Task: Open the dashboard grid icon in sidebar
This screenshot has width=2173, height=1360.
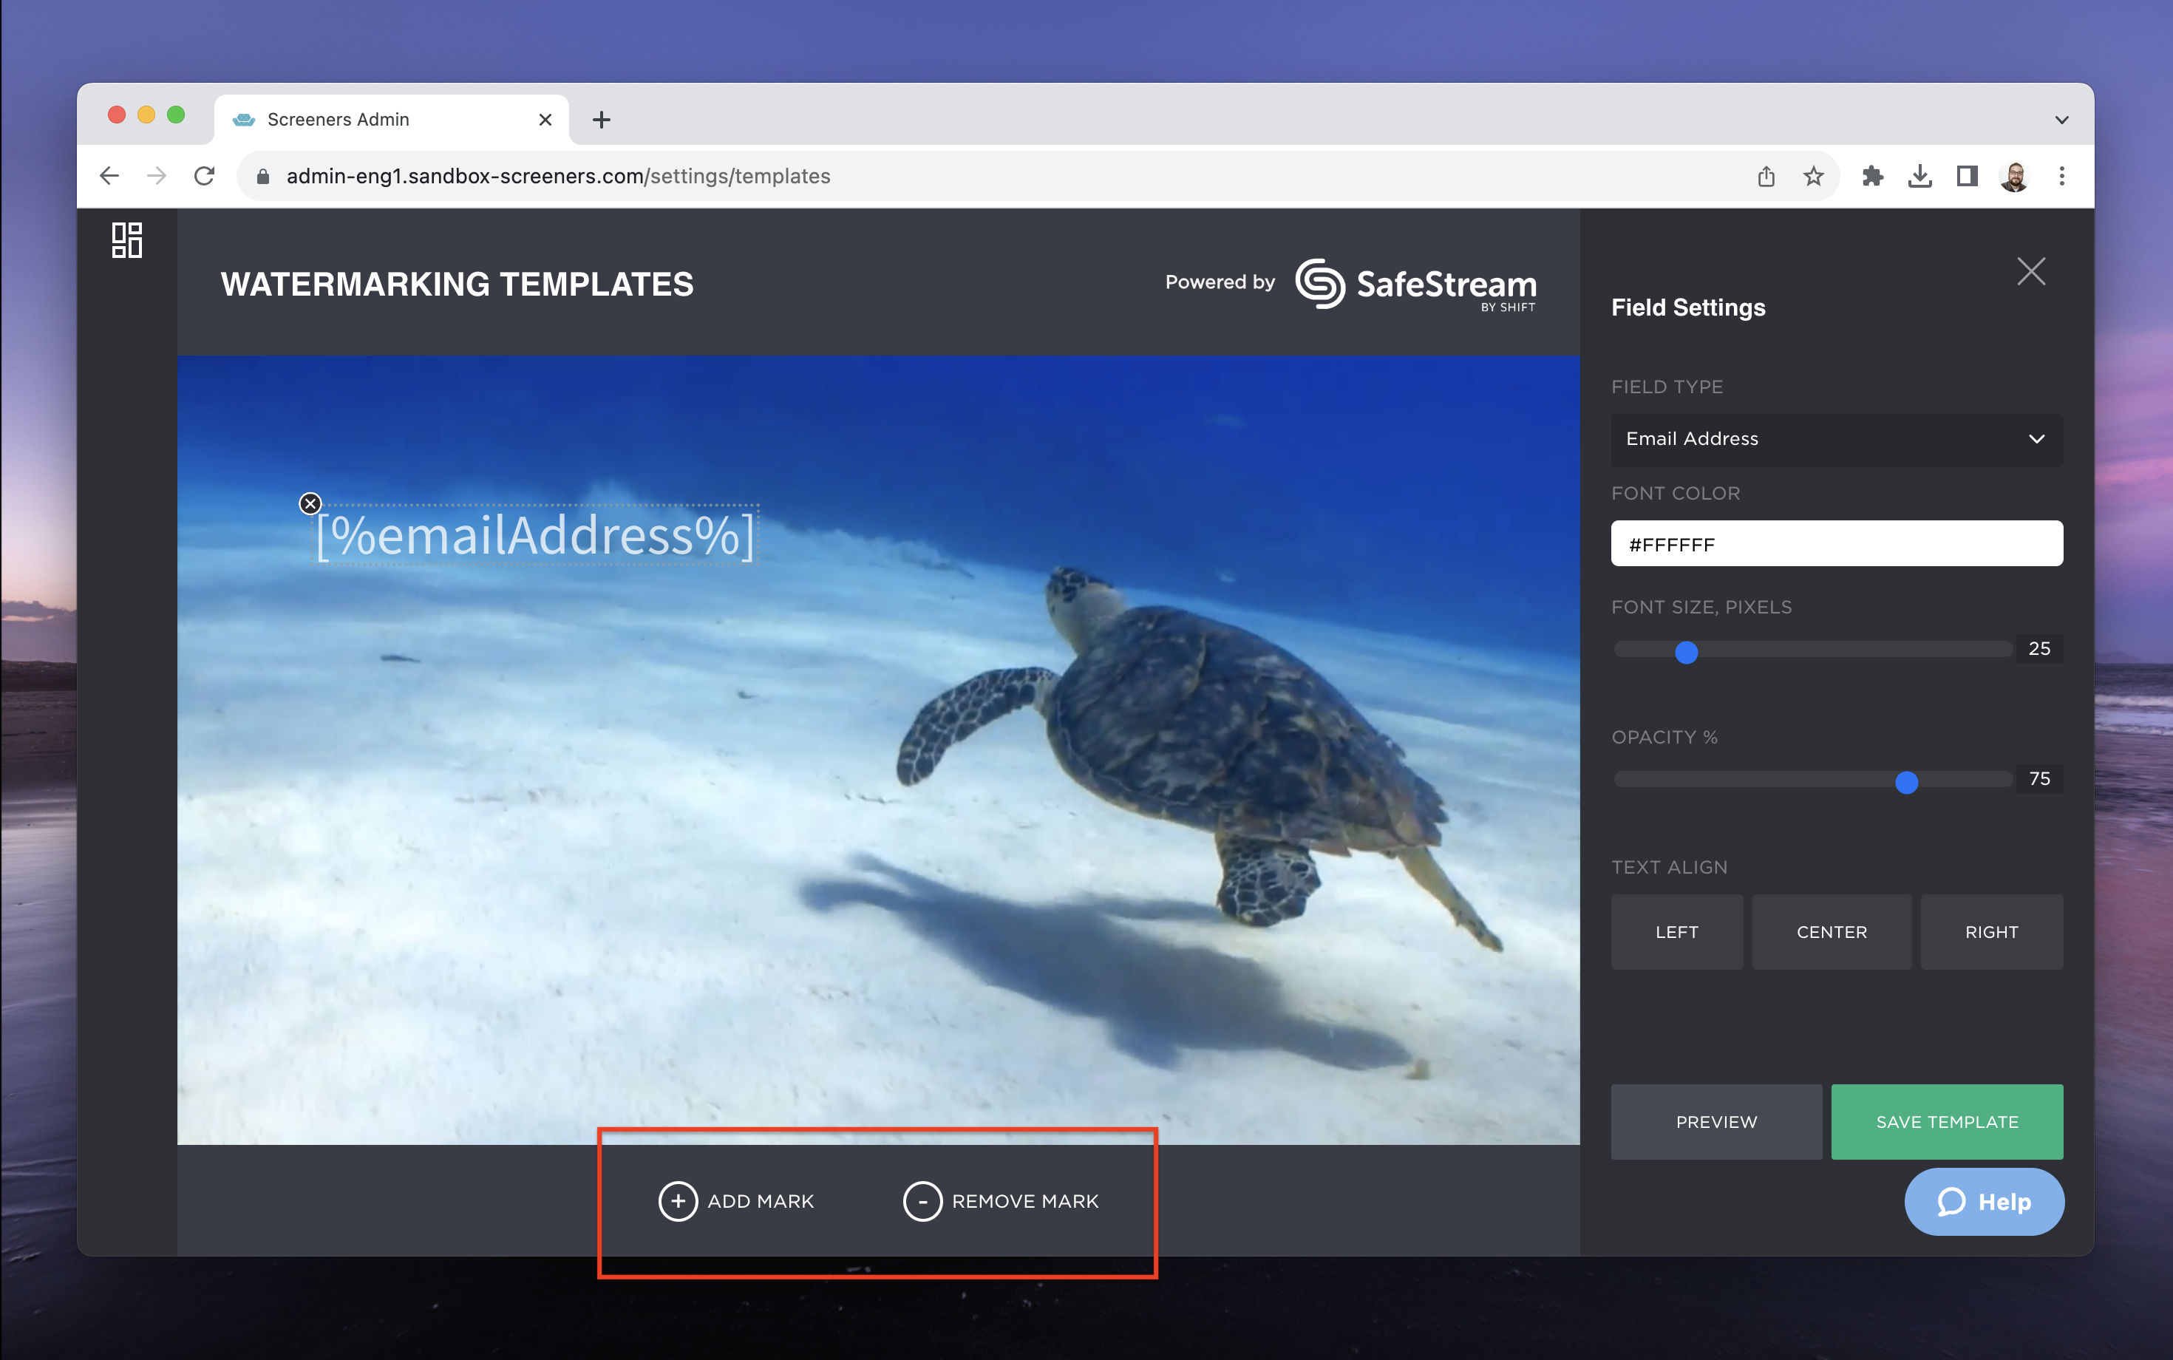Action: [x=127, y=240]
